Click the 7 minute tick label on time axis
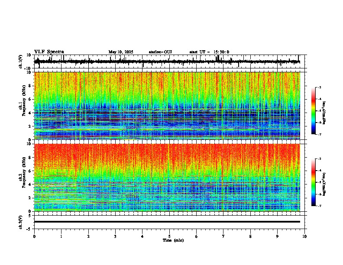The height and width of the screenshot is (265, 343). coord(223,236)
